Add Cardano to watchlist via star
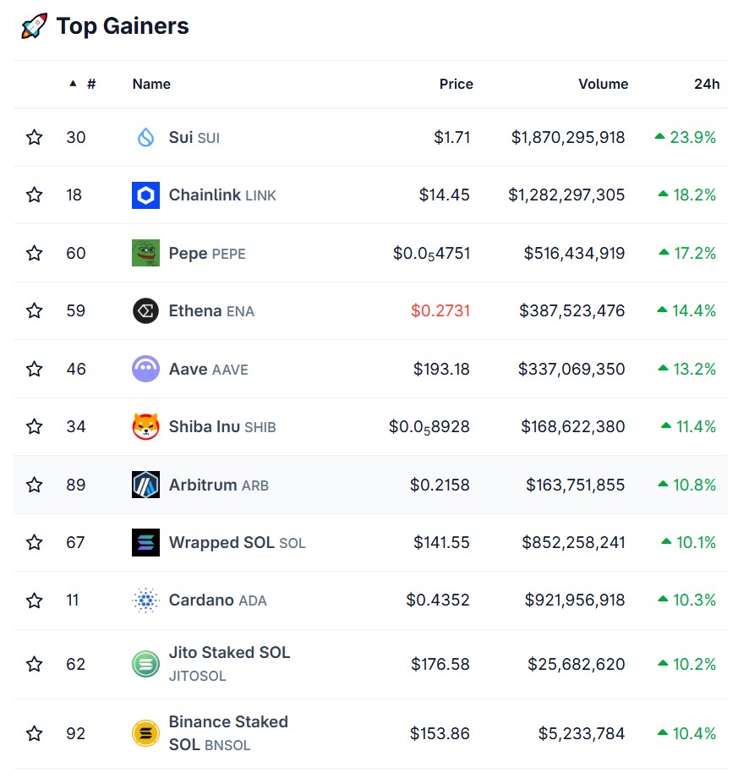This screenshot has width=749, height=784. tap(34, 600)
